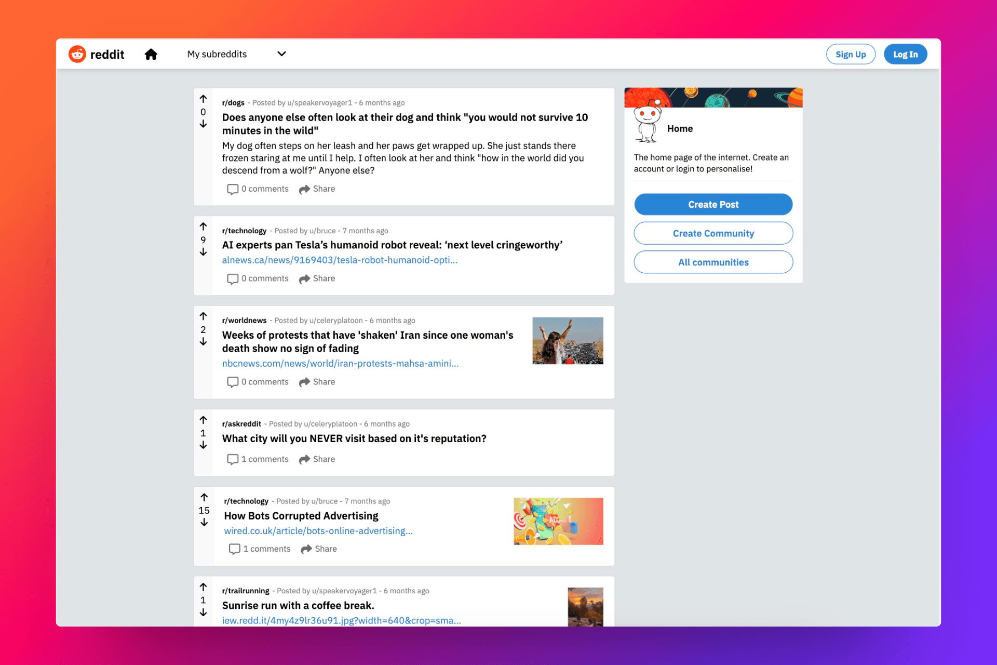Select the 'Create Community' option in sidebar
This screenshot has width=997, height=665.
(713, 233)
